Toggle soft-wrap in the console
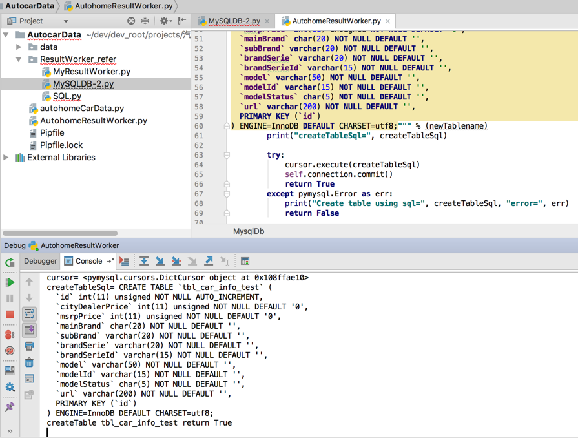Viewport: 578px width, 438px height. coord(29,314)
